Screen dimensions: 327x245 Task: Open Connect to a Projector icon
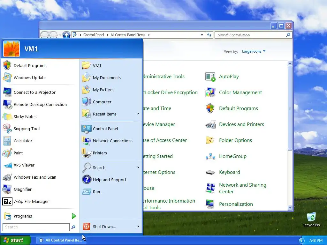pyautogui.click(x=7, y=92)
